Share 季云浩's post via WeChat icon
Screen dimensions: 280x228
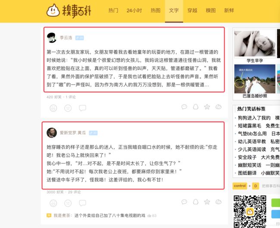184,107
